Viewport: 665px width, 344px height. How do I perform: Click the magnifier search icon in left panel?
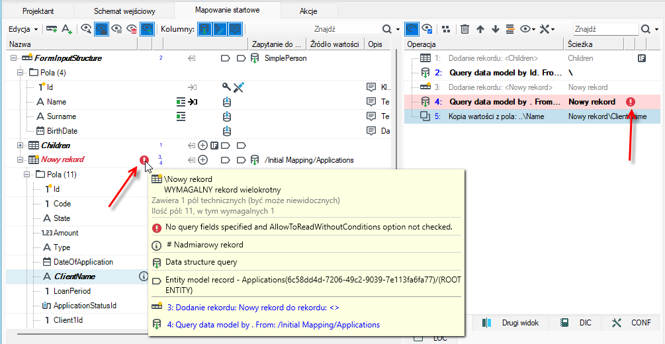(387, 29)
